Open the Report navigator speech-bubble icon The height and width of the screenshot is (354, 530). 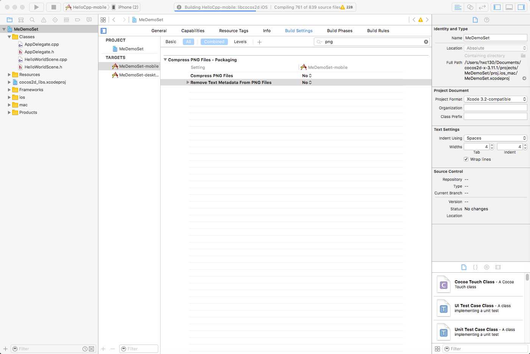[x=89, y=20]
